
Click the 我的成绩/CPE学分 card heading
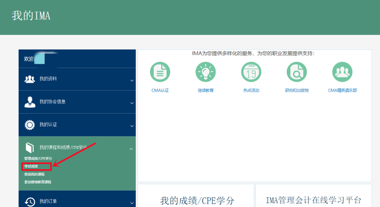point(197,200)
